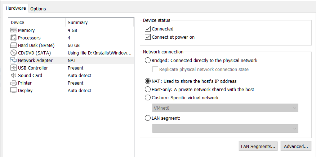Viewport: 316px width, 157px height.
Task: Click the Hard Disk (NVMe) icon
Action: [14, 46]
